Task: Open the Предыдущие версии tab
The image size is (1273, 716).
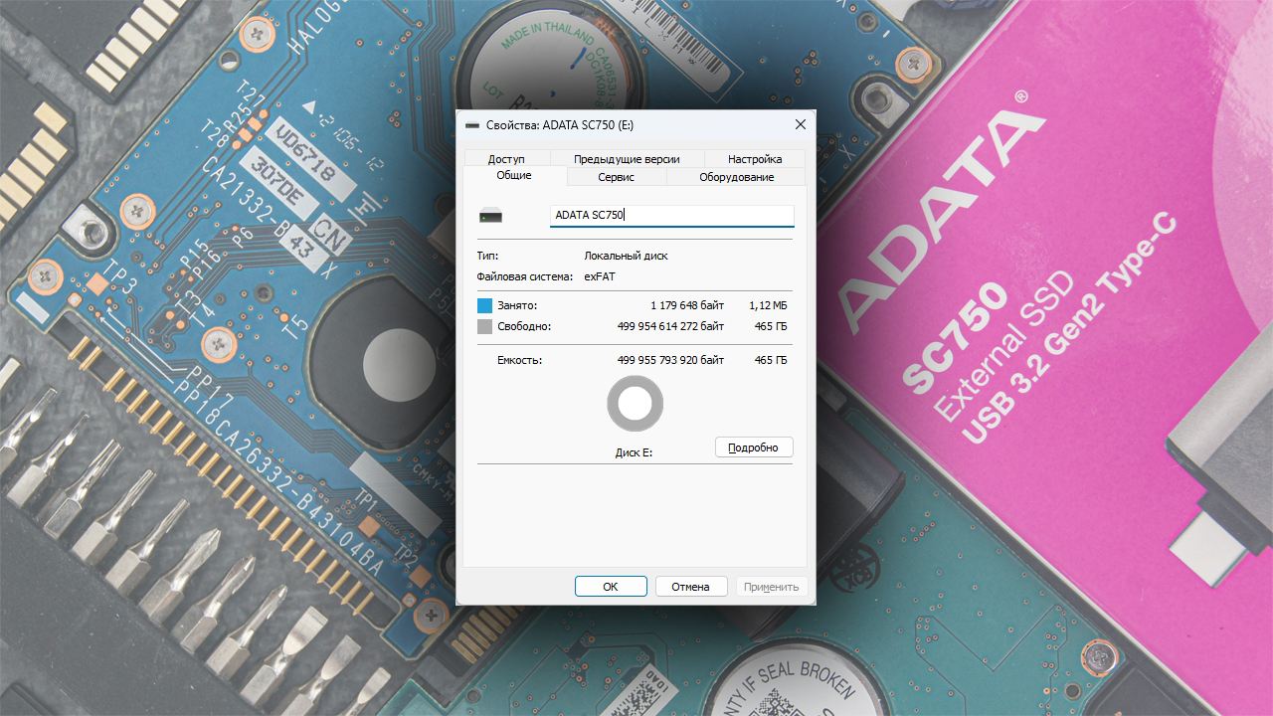Action: 627,159
